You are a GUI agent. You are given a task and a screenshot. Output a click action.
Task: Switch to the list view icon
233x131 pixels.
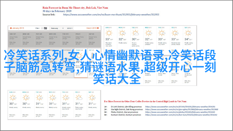42,28
